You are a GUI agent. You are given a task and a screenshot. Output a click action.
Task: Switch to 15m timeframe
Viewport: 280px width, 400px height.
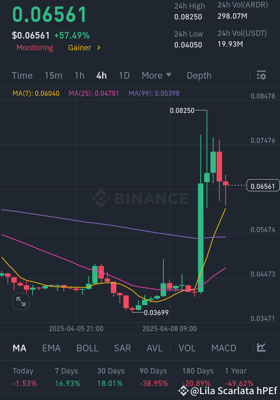[x=53, y=75]
